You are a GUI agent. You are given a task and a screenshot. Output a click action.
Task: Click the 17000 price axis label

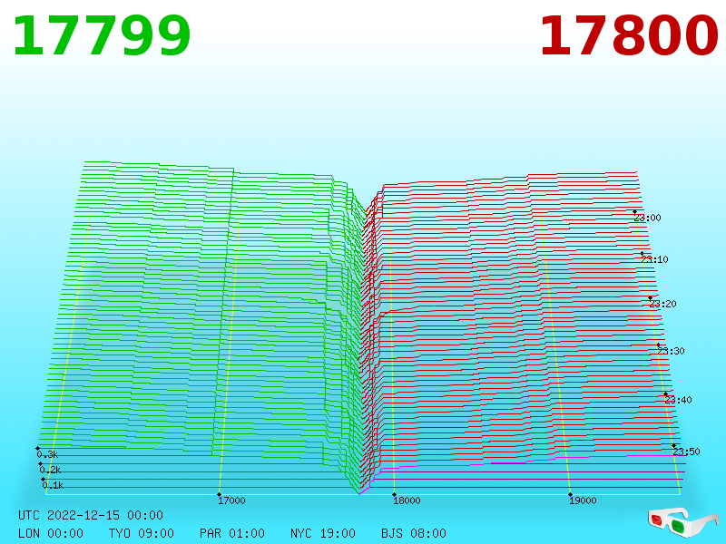pos(231,500)
